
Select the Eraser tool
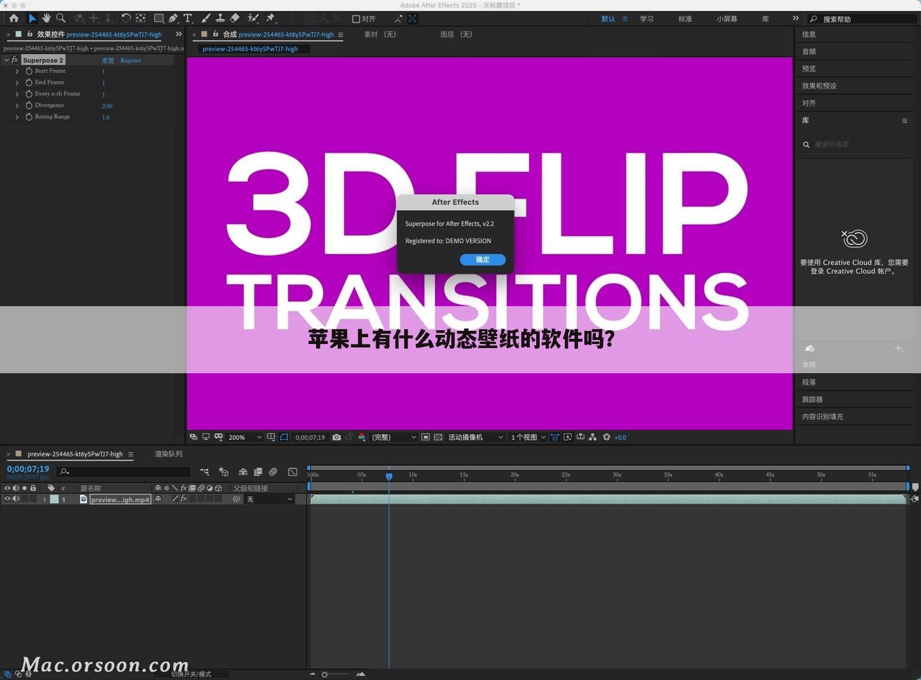(x=234, y=18)
